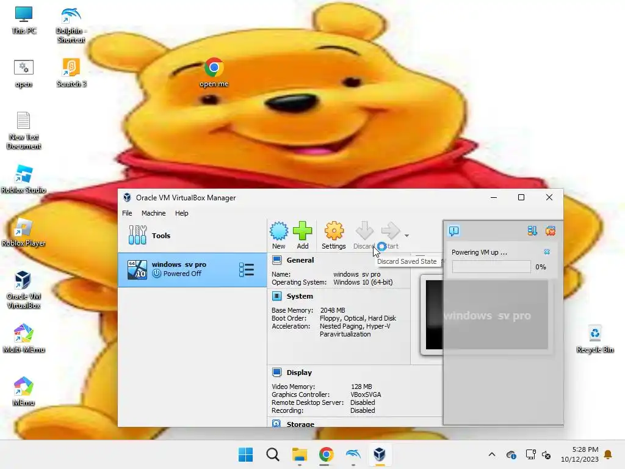Select the MEmu desktop shortcut
Screen dimensions: 625x469
pyautogui.click(x=24, y=391)
